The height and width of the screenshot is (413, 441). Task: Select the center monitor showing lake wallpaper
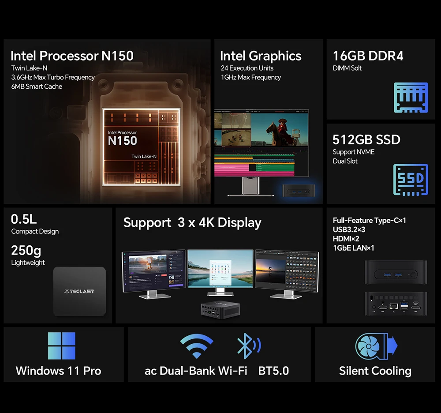click(x=220, y=269)
